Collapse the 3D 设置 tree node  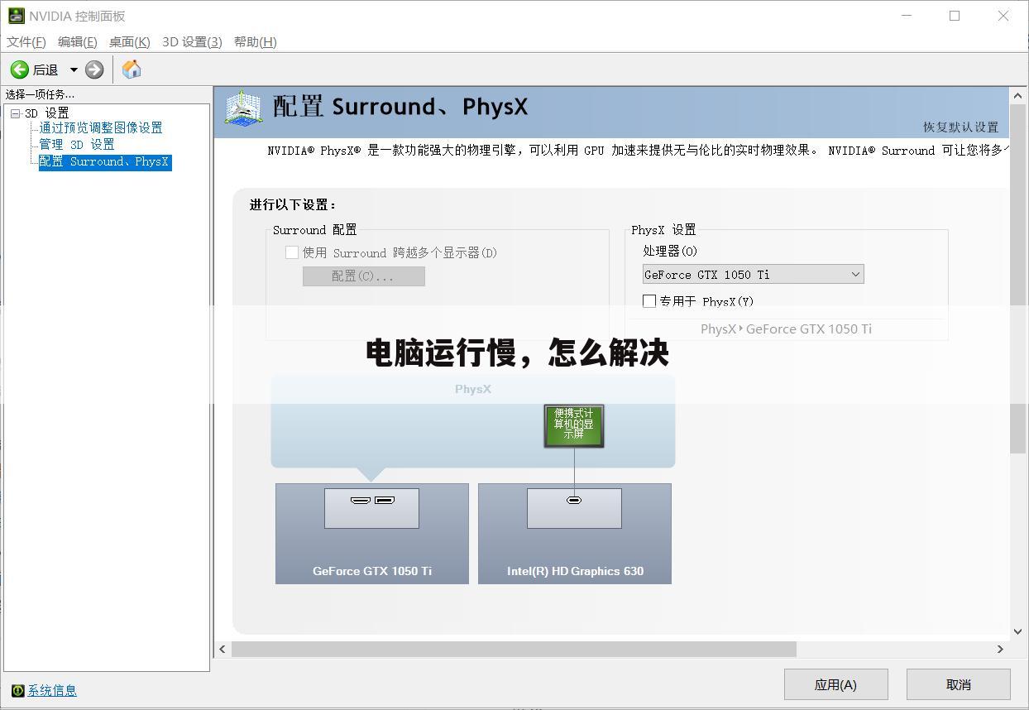pyautogui.click(x=15, y=113)
